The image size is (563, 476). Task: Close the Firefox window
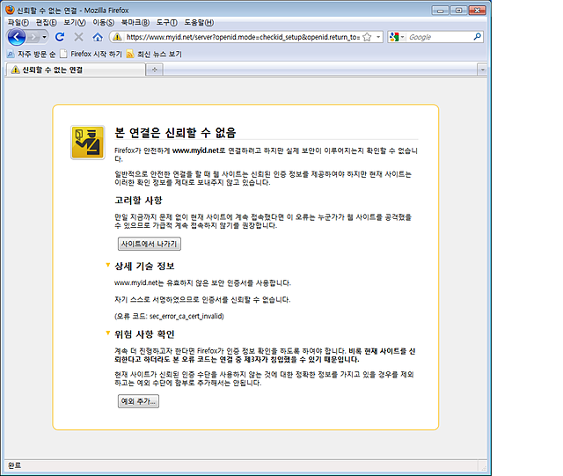(x=477, y=11)
